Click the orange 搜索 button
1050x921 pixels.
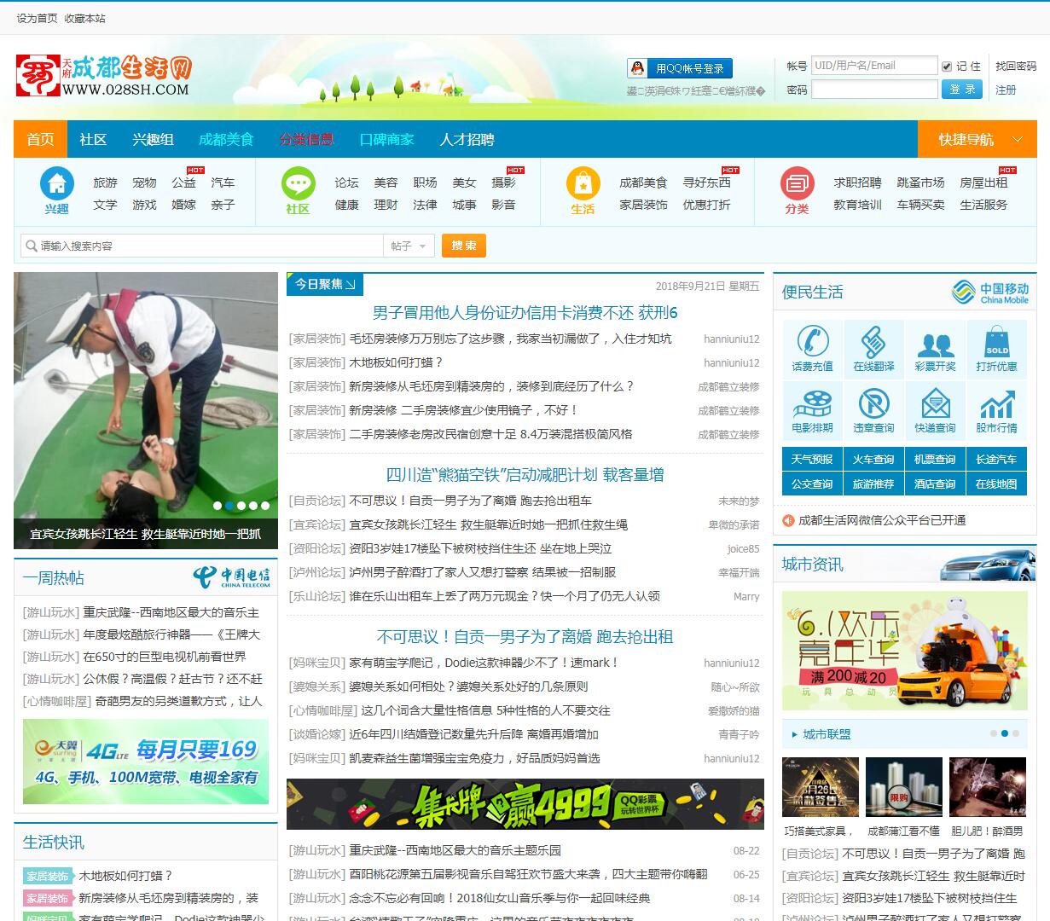click(464, 246)
